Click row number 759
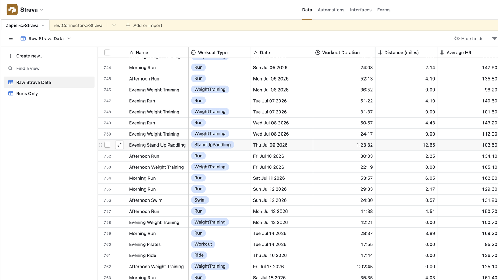Image resolution: width=498 pixels, height=280 pixels. [107, 233]
